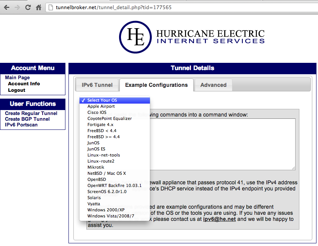Screen dimensions: 318x246
Task: Open the Advanced tab
Action: pyautogui.click(x=213, y=85)
